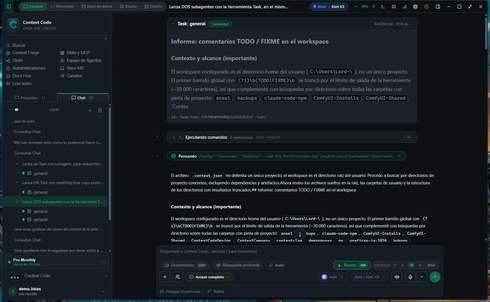Click the voice waveform button
Screen dimensions: 490x302
tap(397, 277)
